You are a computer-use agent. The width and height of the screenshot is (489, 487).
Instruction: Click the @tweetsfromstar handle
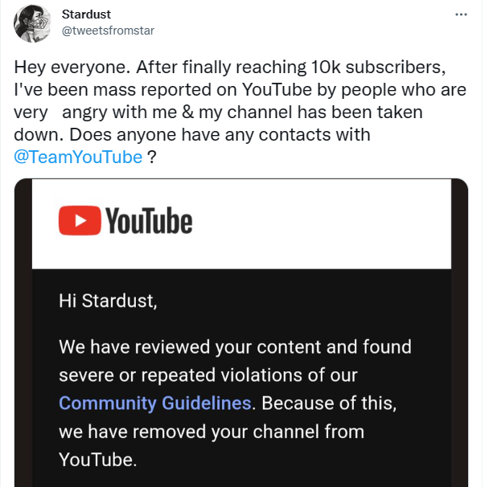[108, 31]
